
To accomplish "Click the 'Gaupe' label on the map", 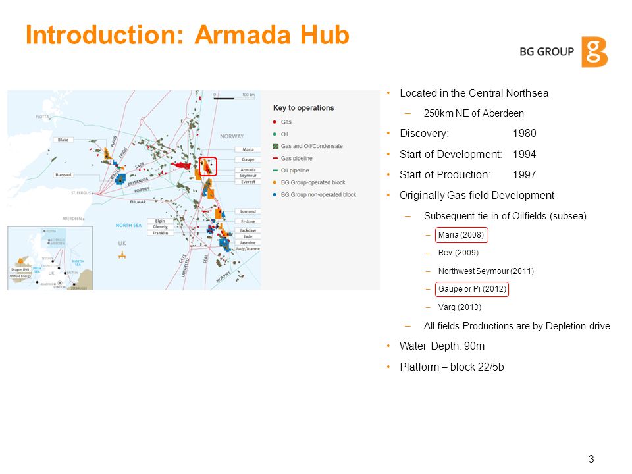I will [248, 159].
